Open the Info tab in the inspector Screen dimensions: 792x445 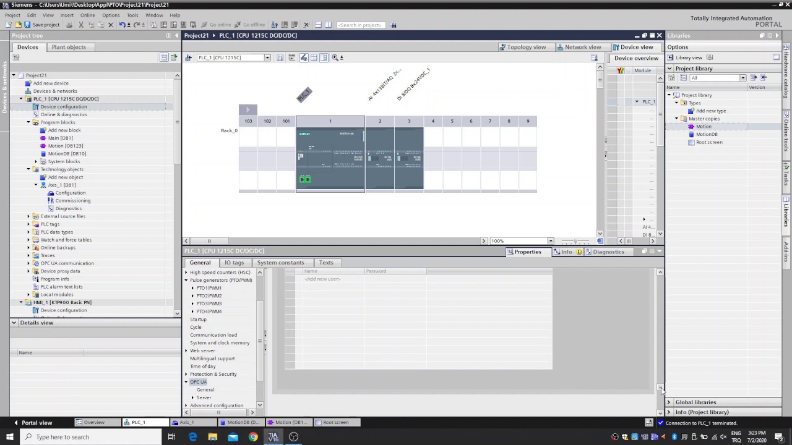click(x=567, y=252)
